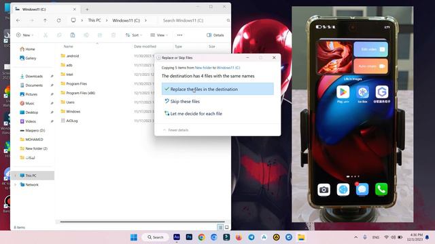Open New folder (2) in sidebar
The width and height of the screenshot is (435, 244).
tap(33, 148)
